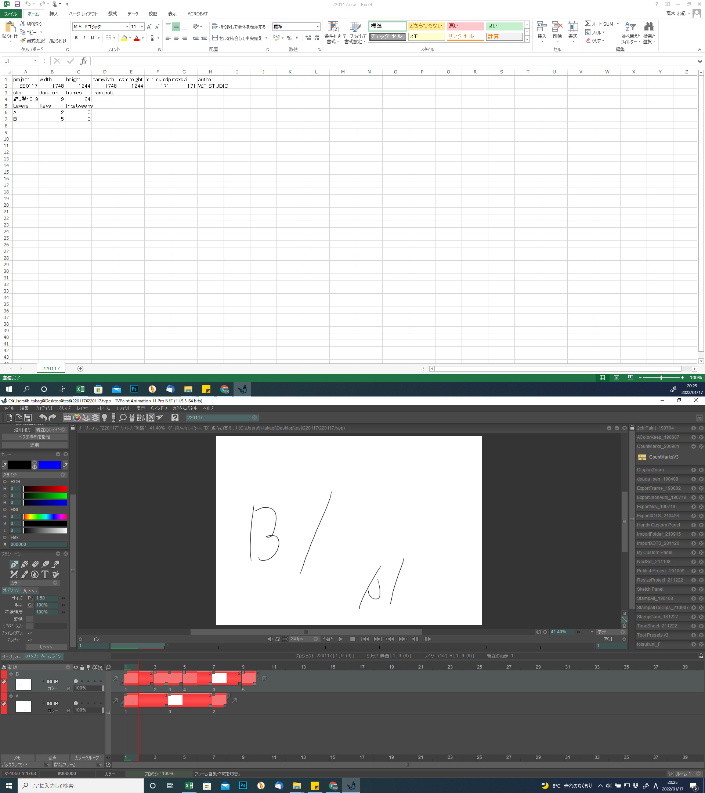
Task: Click the light bulb icon in TVPaint toolbar
Action: [x=104, y=418]
